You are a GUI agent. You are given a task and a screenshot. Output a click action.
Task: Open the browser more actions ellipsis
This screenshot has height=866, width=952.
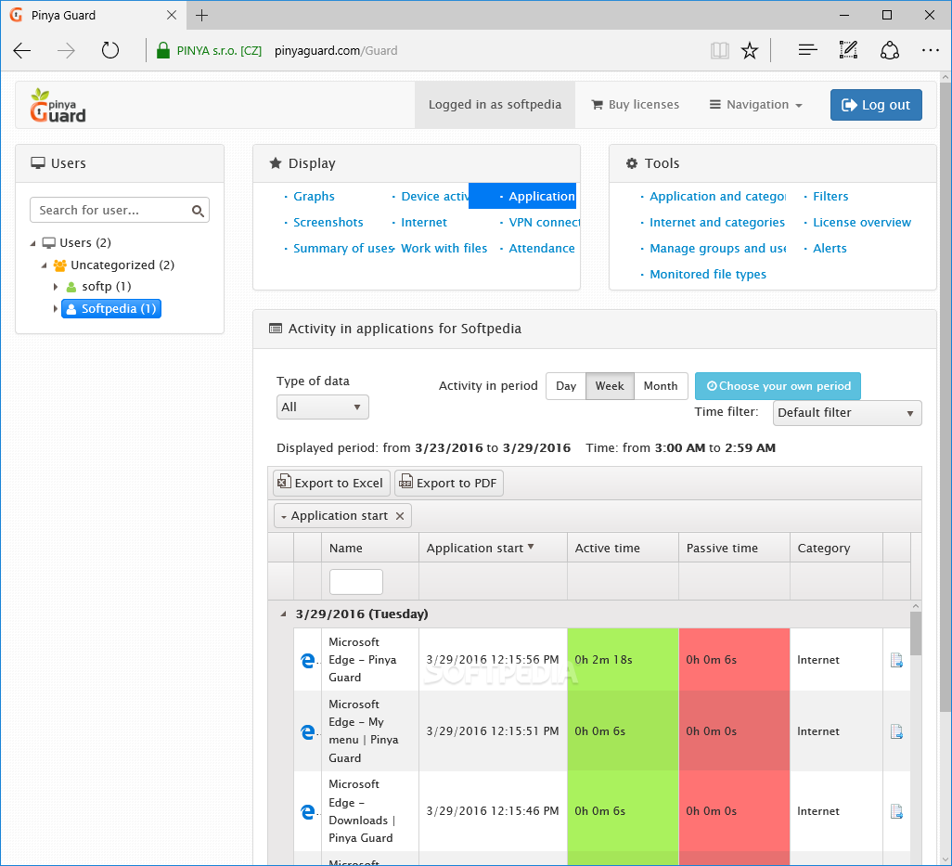click(930, 50)
